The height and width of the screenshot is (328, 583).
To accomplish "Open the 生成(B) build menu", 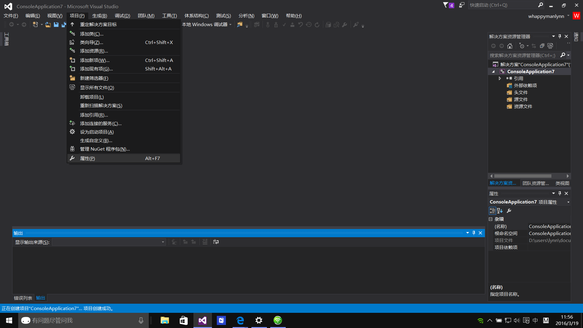I will click(x=100, y=16).
